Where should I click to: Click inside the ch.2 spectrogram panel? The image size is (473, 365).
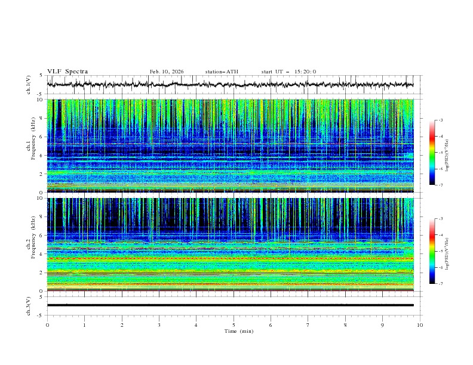click(x=233, y=245)
